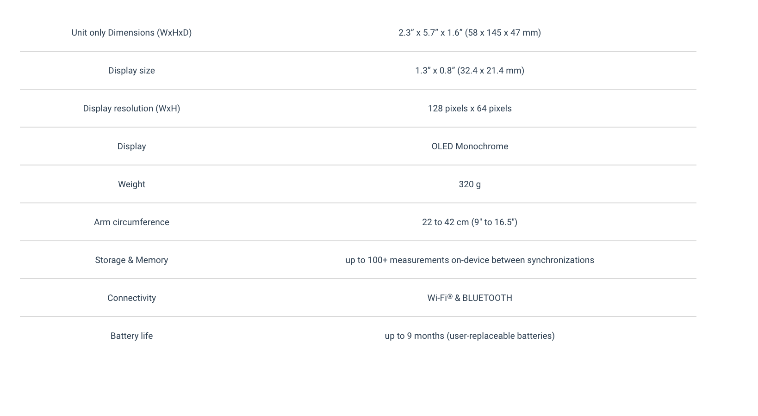
Task: Select the 'Weight' row label
Action: [131, 184]
